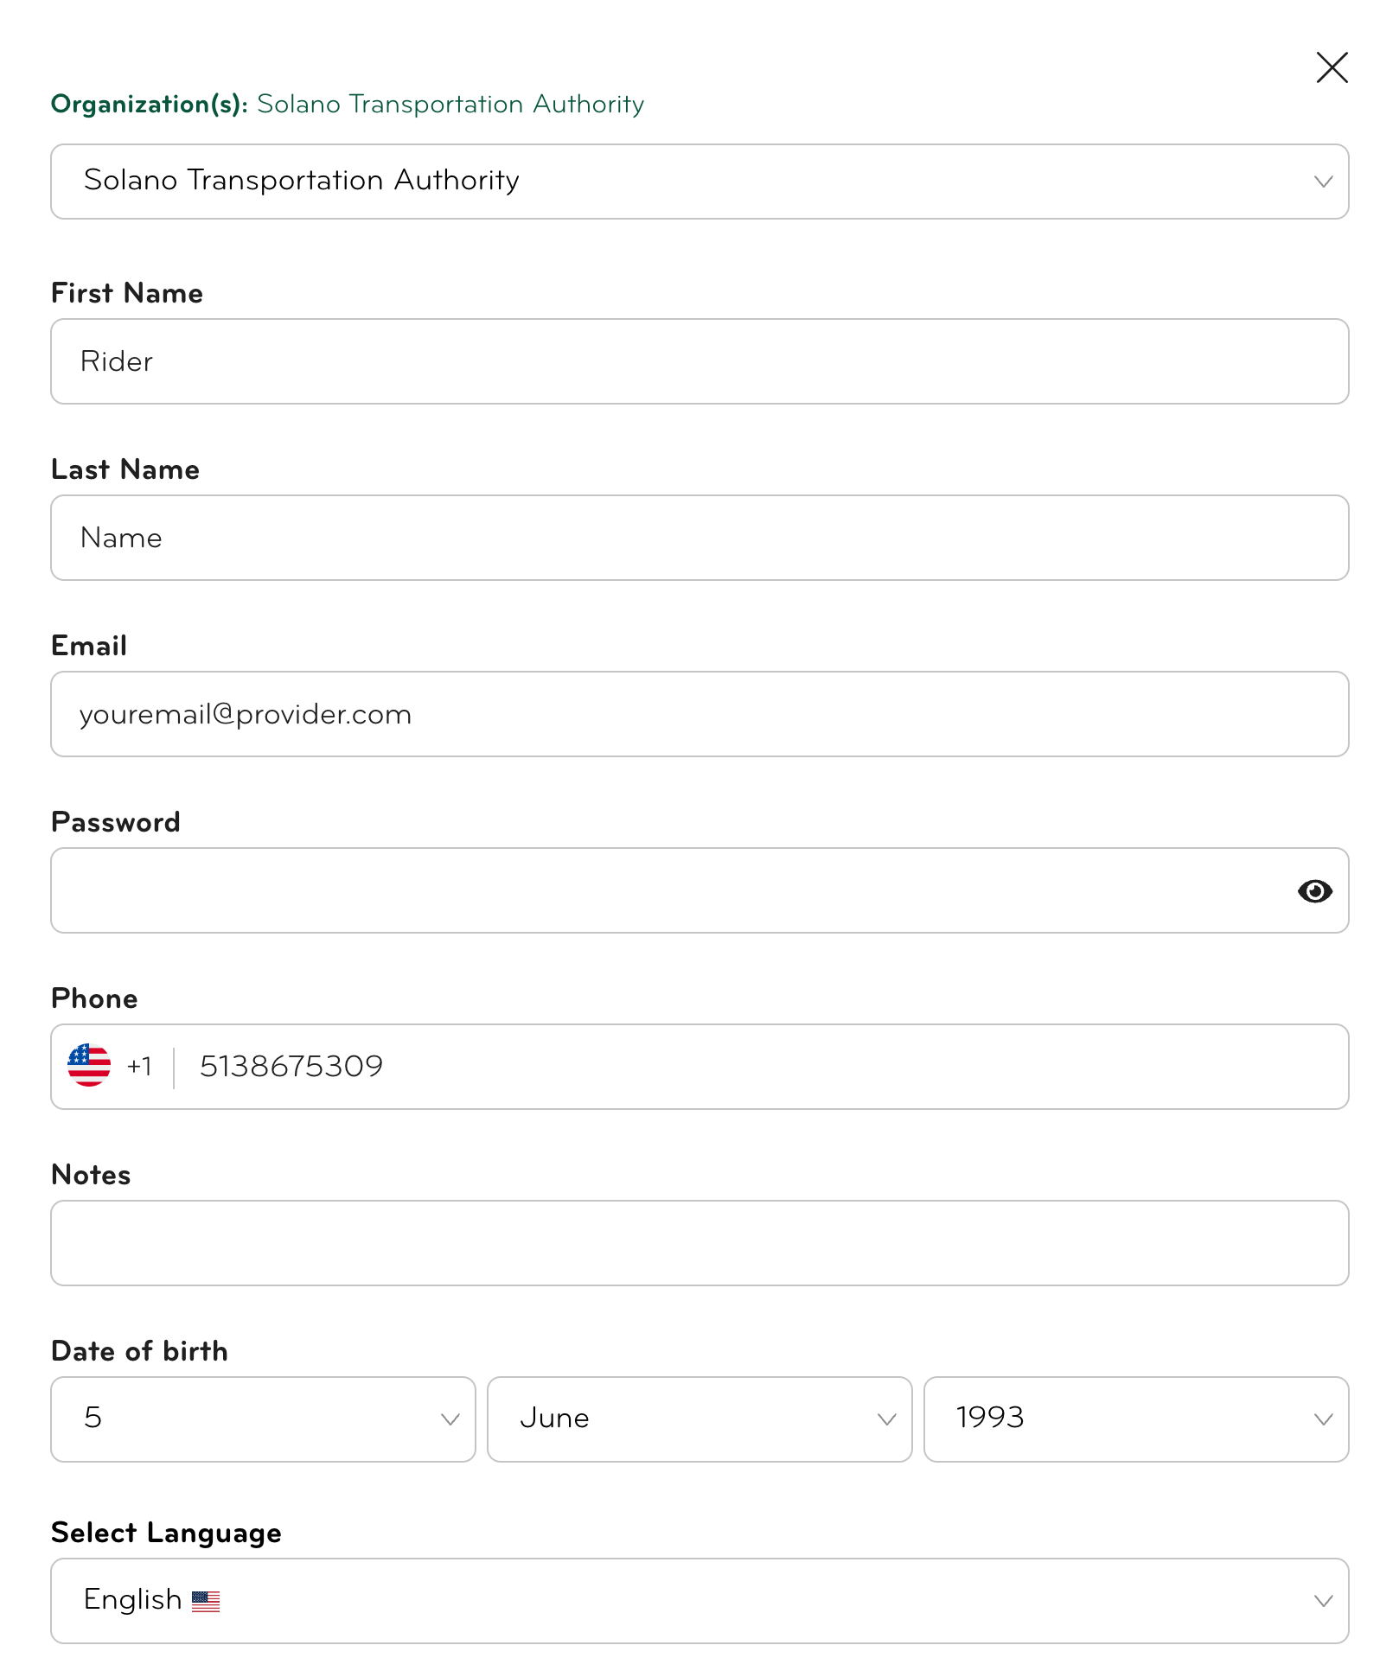
Task: Click the organization dropdown chevron arrow
Action: coord(1323,182)
